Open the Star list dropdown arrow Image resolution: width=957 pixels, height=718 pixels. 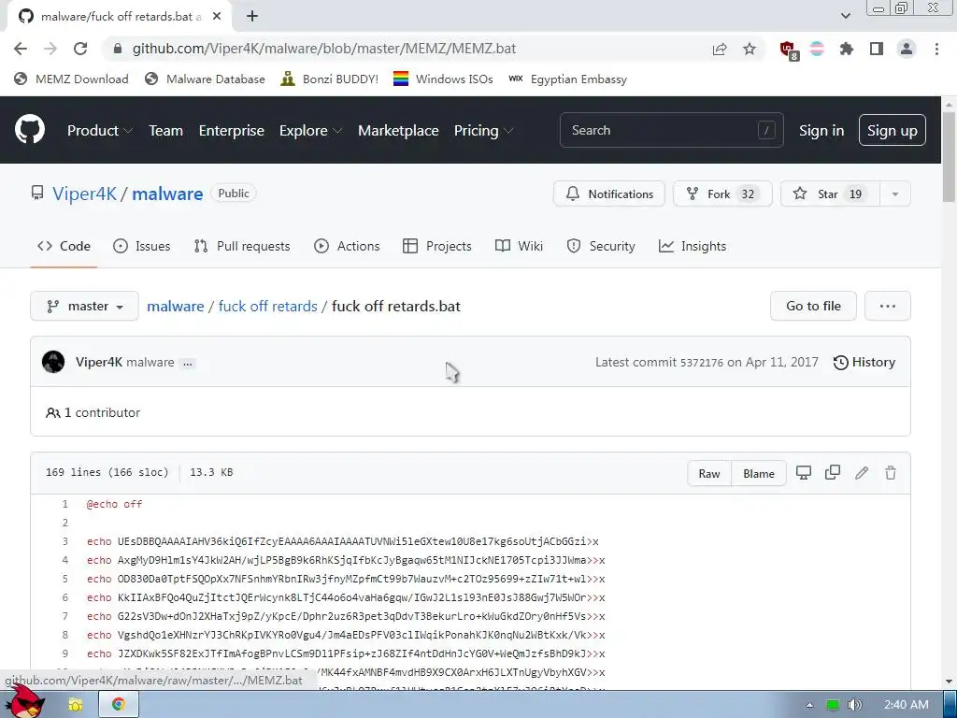click(894, 194)
